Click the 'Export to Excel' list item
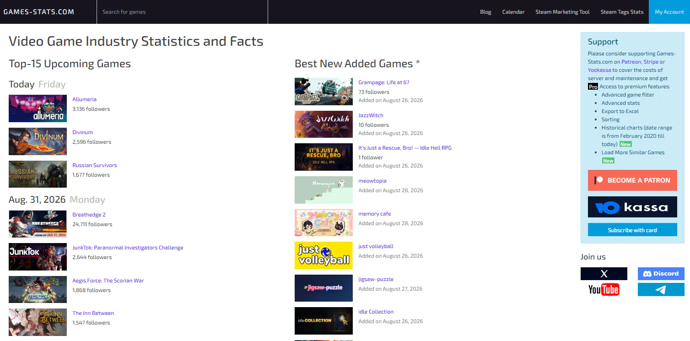Image resolution: width=690 pixels, height=341 pixels. (620, 111)
